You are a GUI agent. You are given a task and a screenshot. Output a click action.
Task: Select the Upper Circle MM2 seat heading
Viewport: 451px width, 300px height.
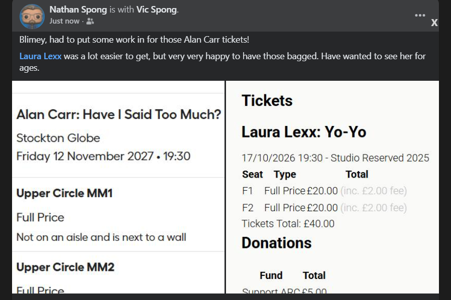(65, 267)
